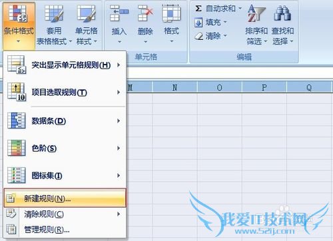Select column Q header
Screen dimensions: 333x241
point(309,87)
